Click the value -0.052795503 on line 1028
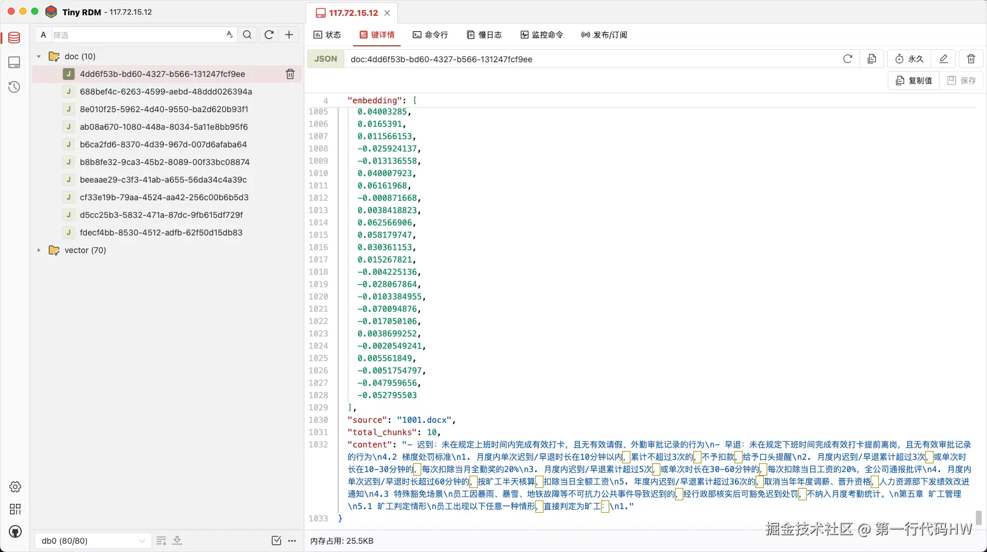The height and width of the screenshot is (552, 987). pos(387,395)
